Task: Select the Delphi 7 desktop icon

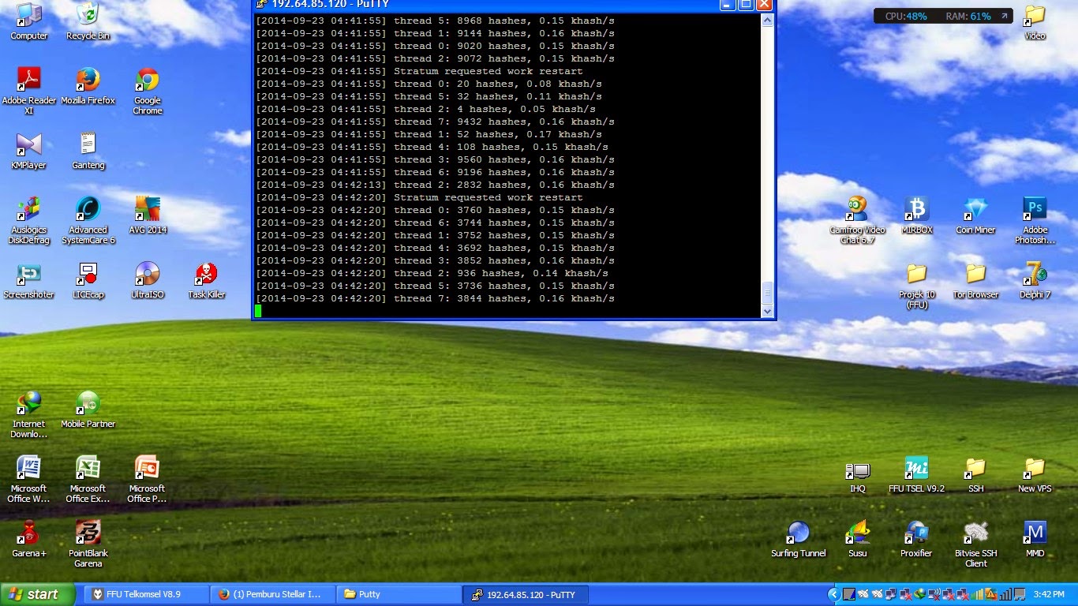Action: coord(1035,280)
